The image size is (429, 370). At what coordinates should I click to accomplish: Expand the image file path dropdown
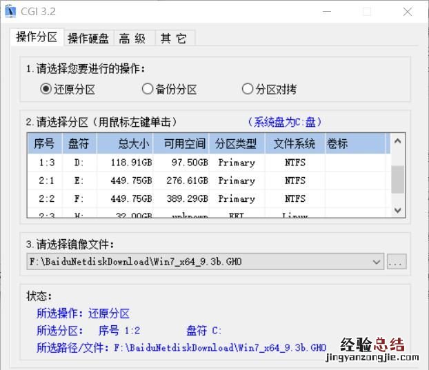coord(377,262)
